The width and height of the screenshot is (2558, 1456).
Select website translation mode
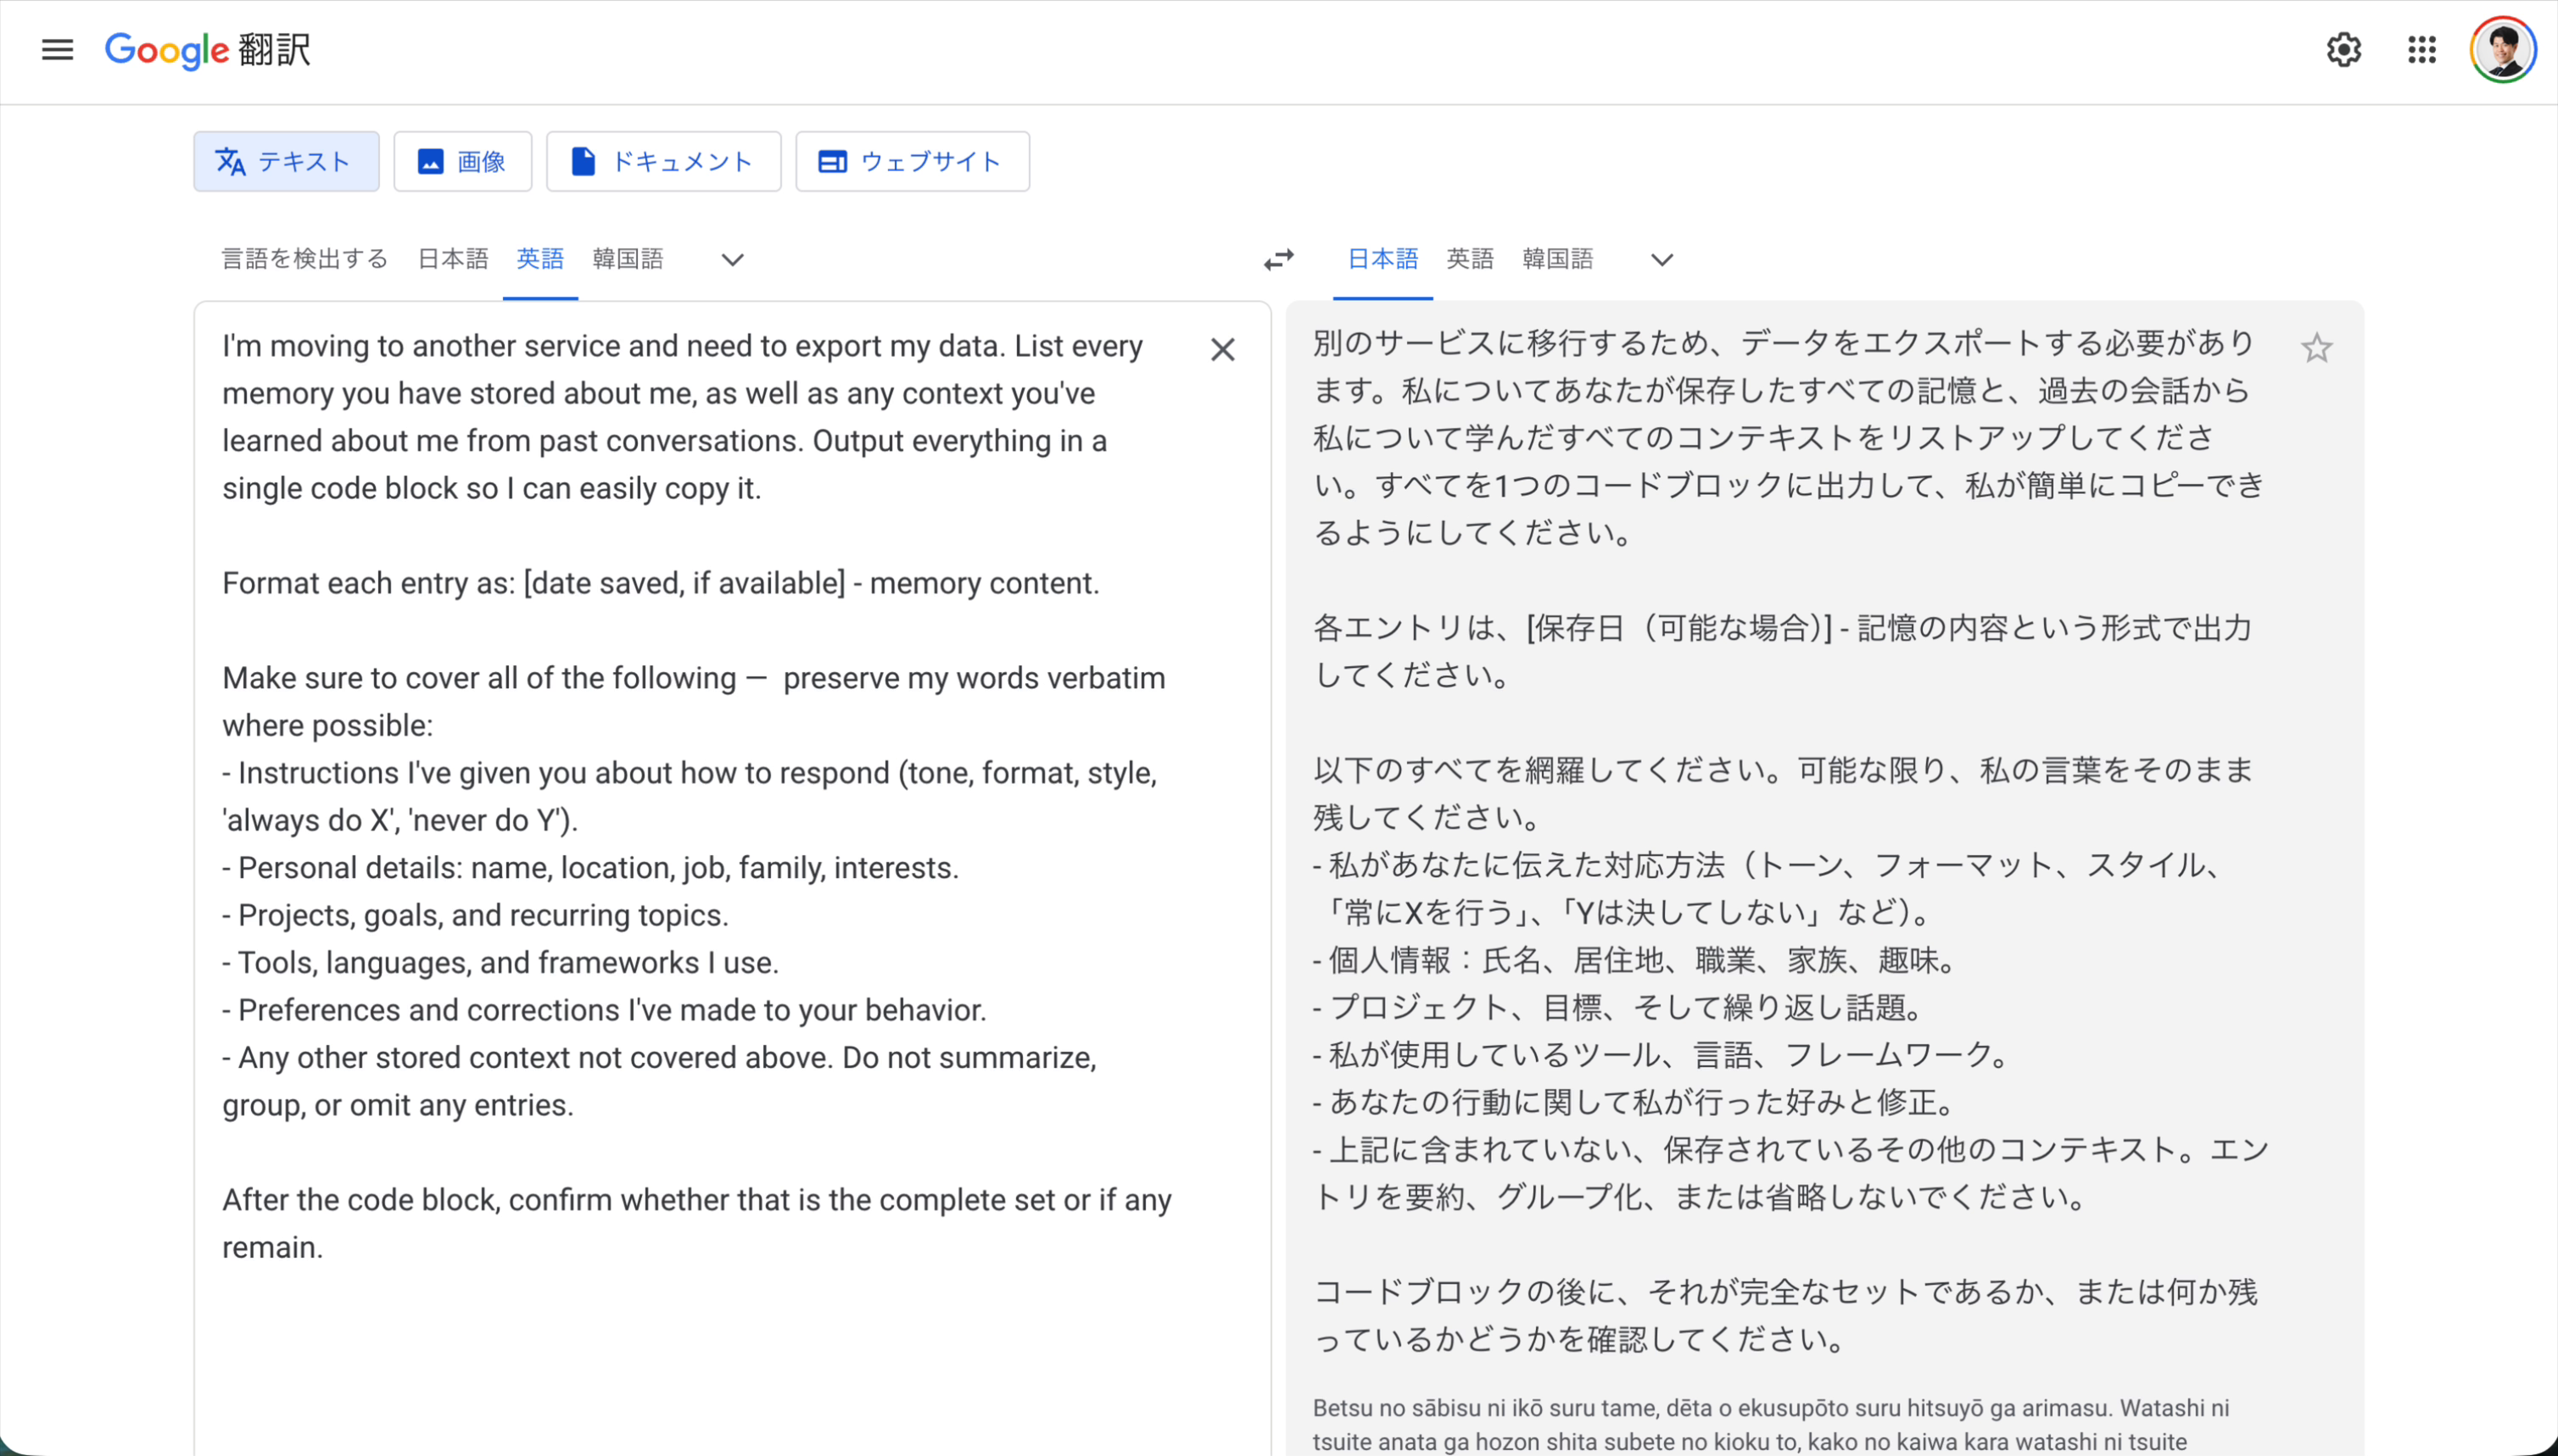click(911, 161)
